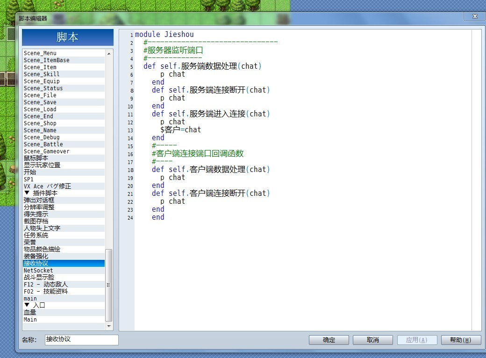The width and height of the screenshot is (486, 358).
Task: Select the 显示玩家位置 script
Action: coord(64,165)
